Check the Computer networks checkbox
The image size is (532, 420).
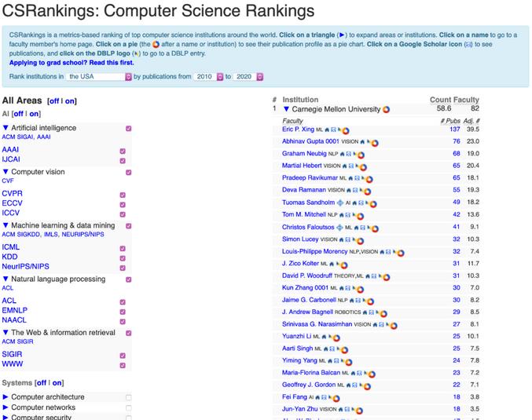click(129, 407)
